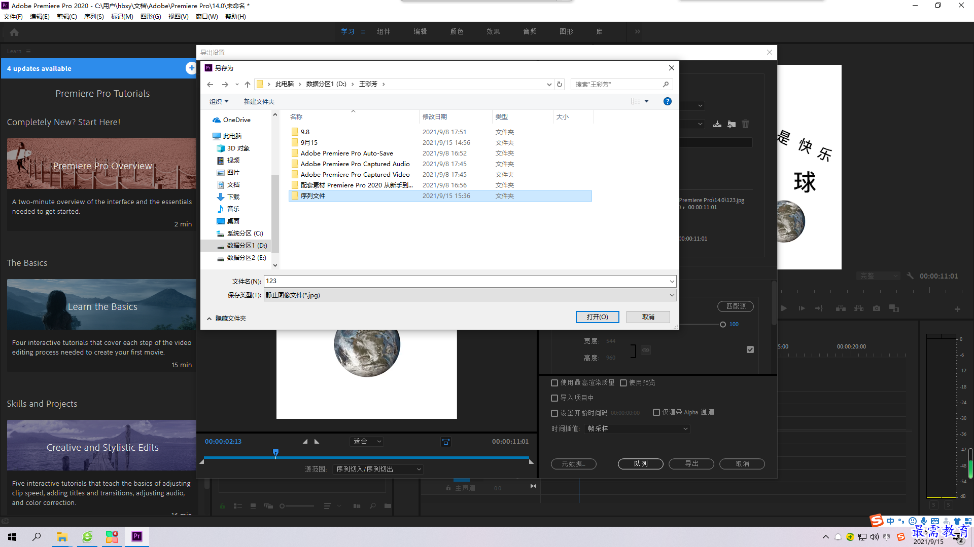Click the button editor plus in monitor
Viewport: 974px width, 547px height.
pyautogui.click(x=957, y=309)
